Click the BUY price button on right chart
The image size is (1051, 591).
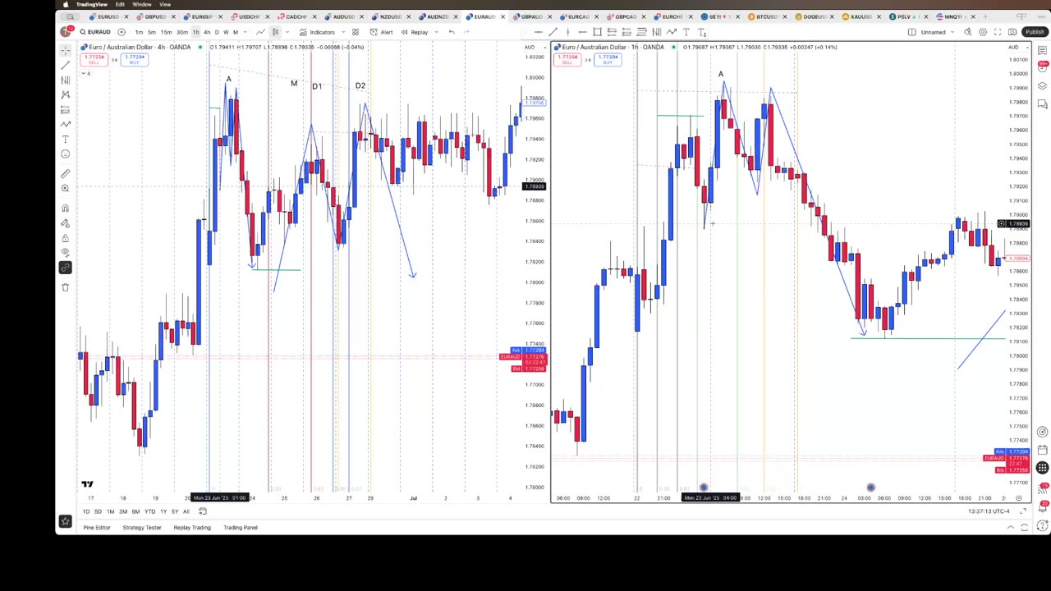pyautogui.click(x=608, y=60)
